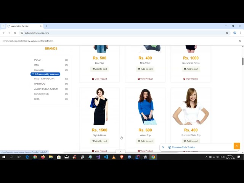View Product details for Winter Top
244x183 pixels.
point(145,151)
